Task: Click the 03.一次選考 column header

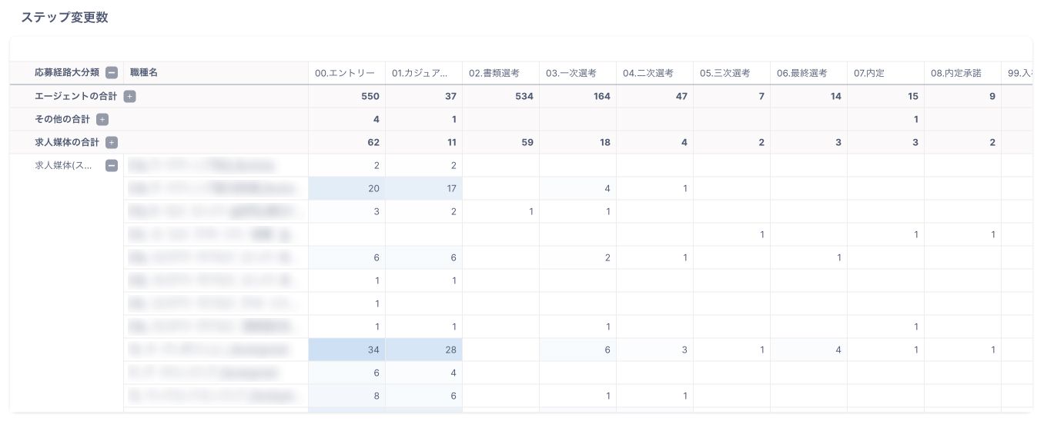Action: (571, 73)
